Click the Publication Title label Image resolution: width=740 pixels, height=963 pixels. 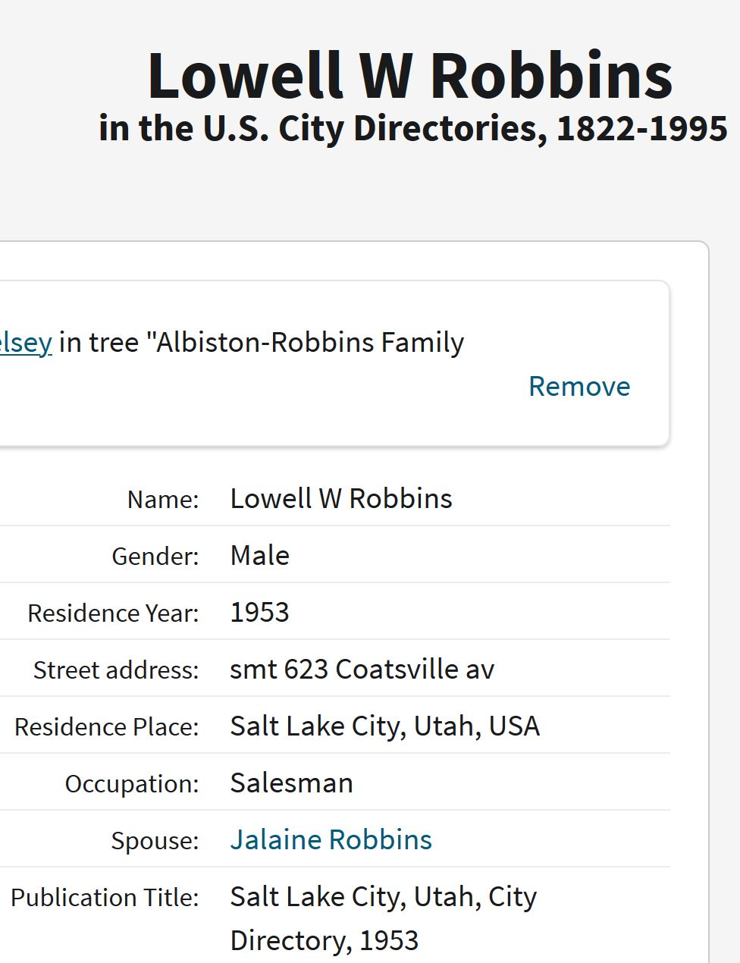[x=105, y=897]
